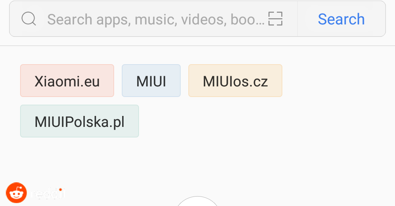Pick the MIUIPolska.pl suggestion tag
This screenshot has height=206, width=395.
(79, 121)
